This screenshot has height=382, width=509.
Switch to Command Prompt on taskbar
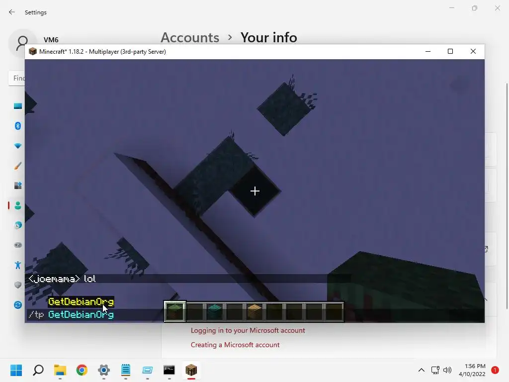coord(169,370)
